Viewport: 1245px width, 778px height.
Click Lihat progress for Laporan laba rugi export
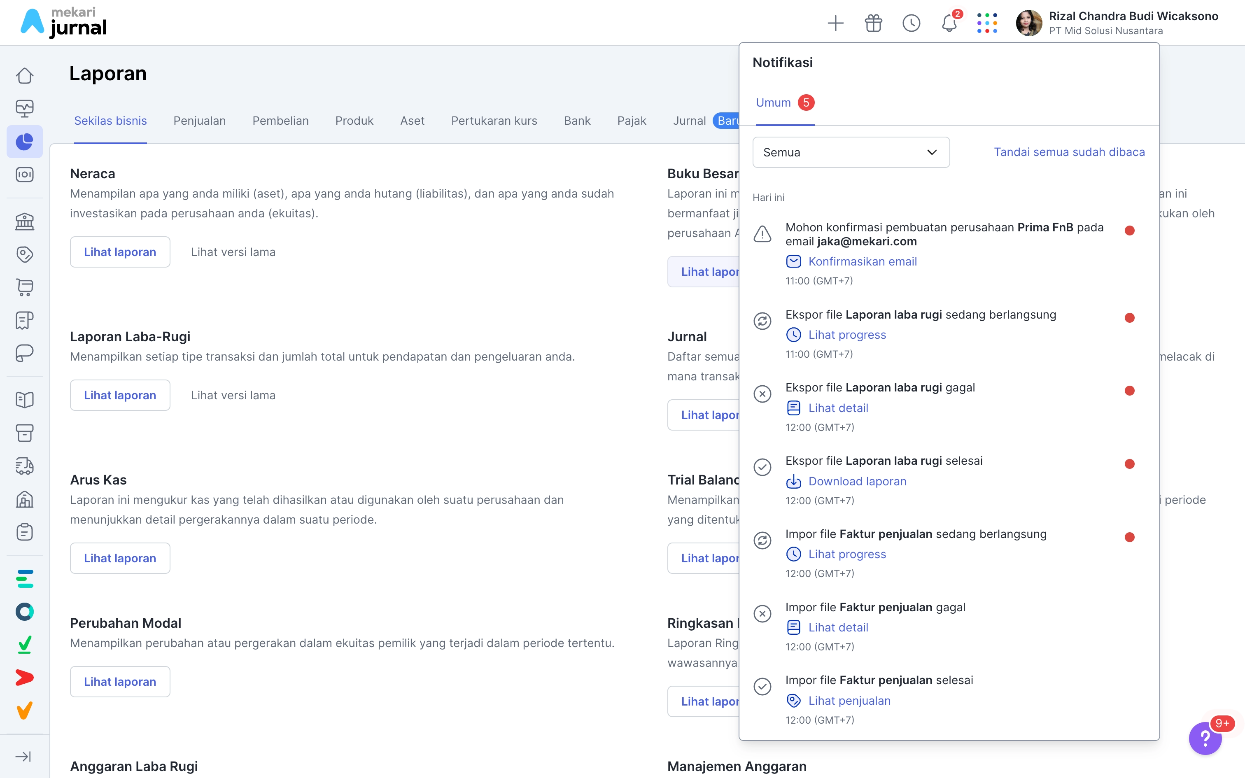(847, 334)
